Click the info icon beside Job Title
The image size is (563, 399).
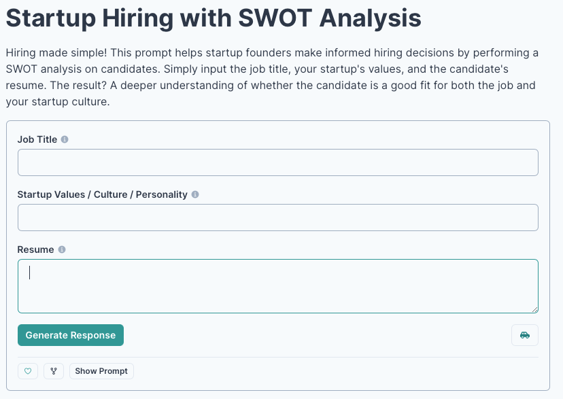(x=65, y=139)
